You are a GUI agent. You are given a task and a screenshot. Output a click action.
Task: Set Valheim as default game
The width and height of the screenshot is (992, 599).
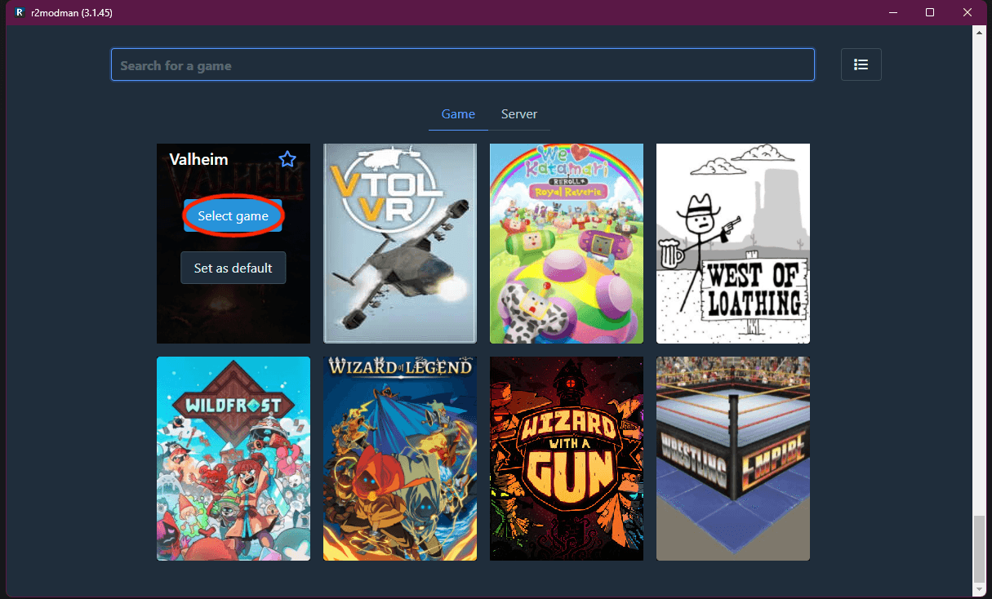click(x=233, y=268)
